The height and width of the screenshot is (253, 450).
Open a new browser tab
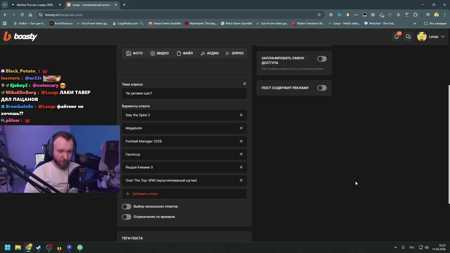pyautogui.click(x=124, y=5)
